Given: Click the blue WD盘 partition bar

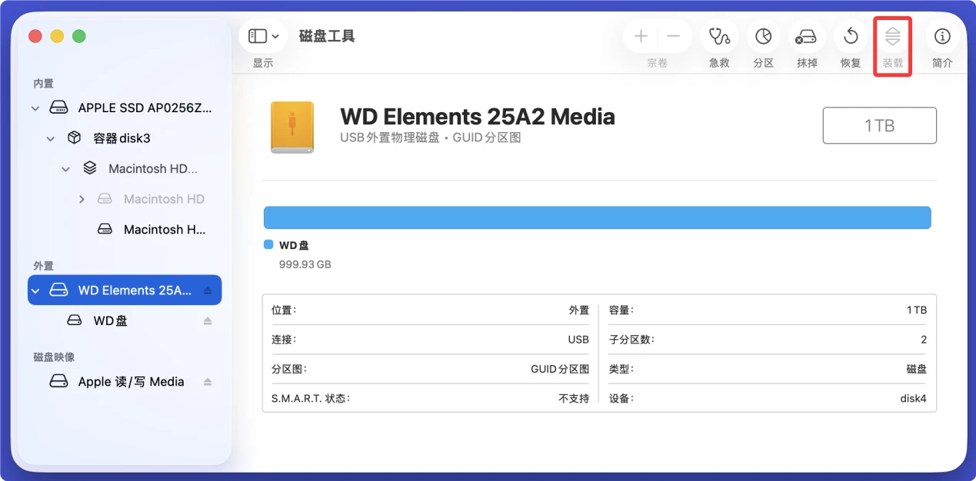Looking at the screenshot, I should click(x=598, y=217).
